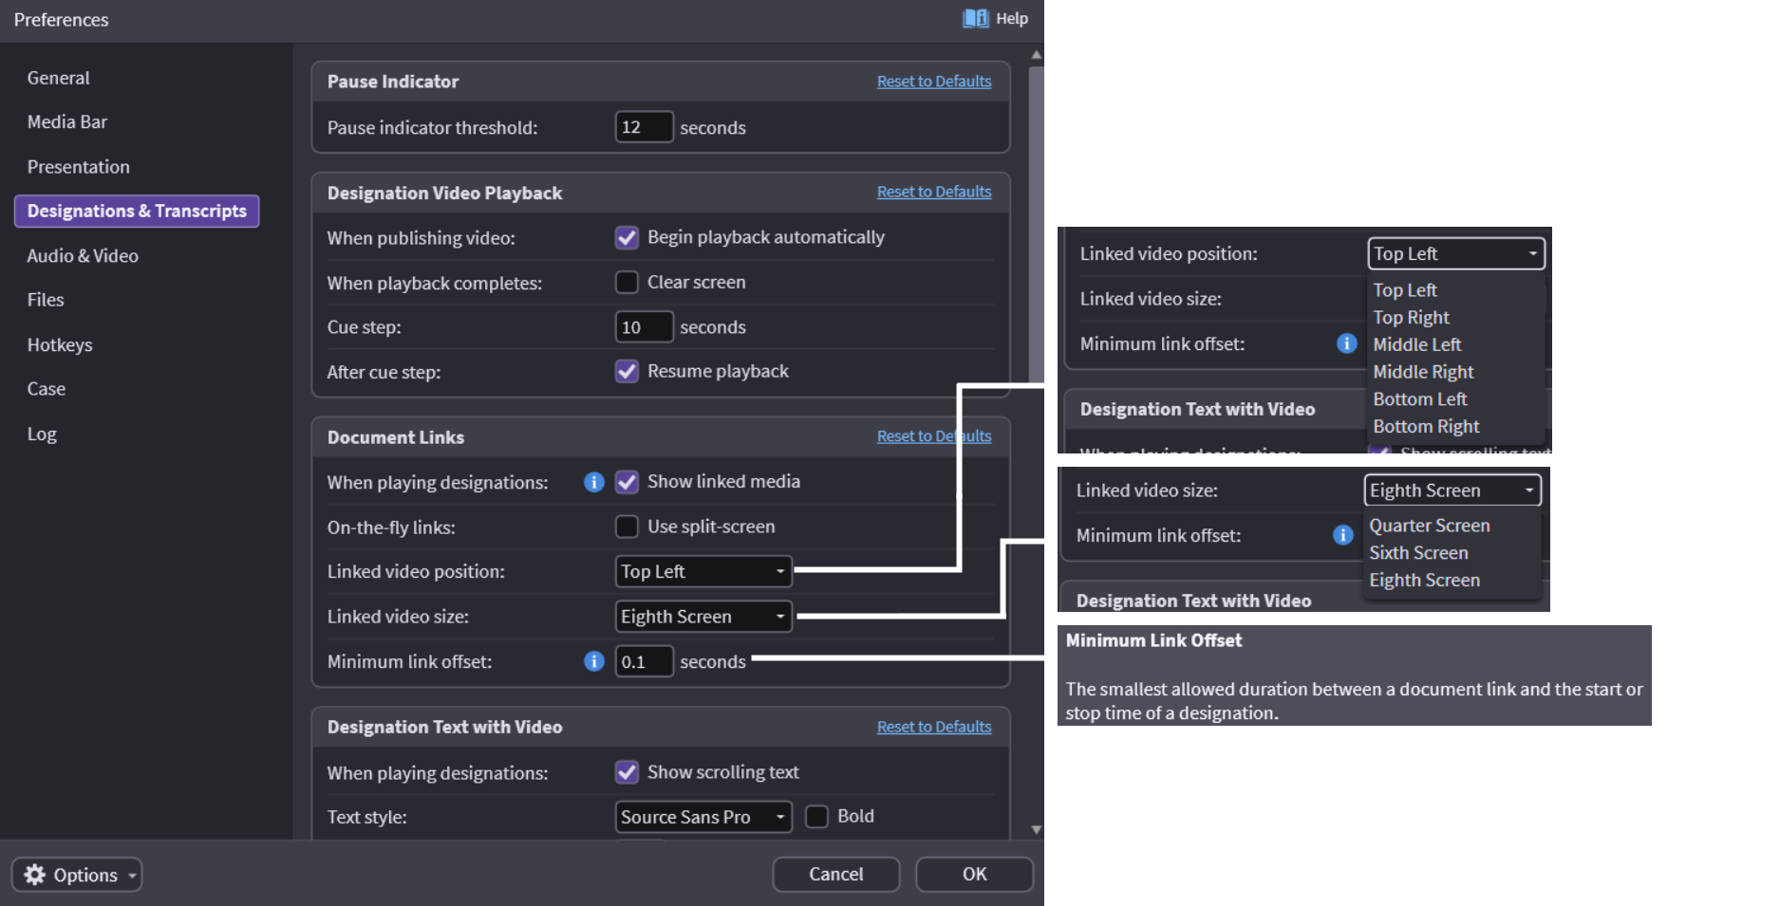Screen dimensions: 1780x906
Task: Check Use split-screen option
Action: coord(627,527)
